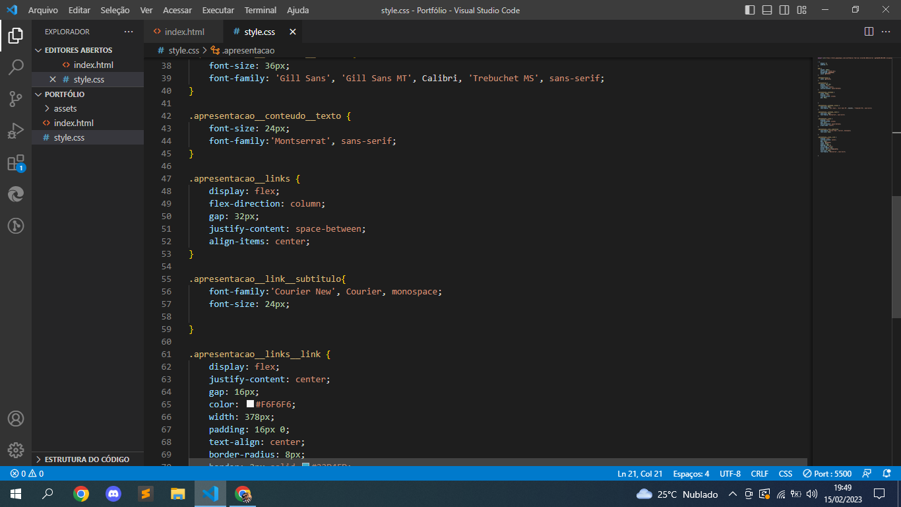
Task: Open File Explorer from taskbar
Action: click(x=178, y=494)
